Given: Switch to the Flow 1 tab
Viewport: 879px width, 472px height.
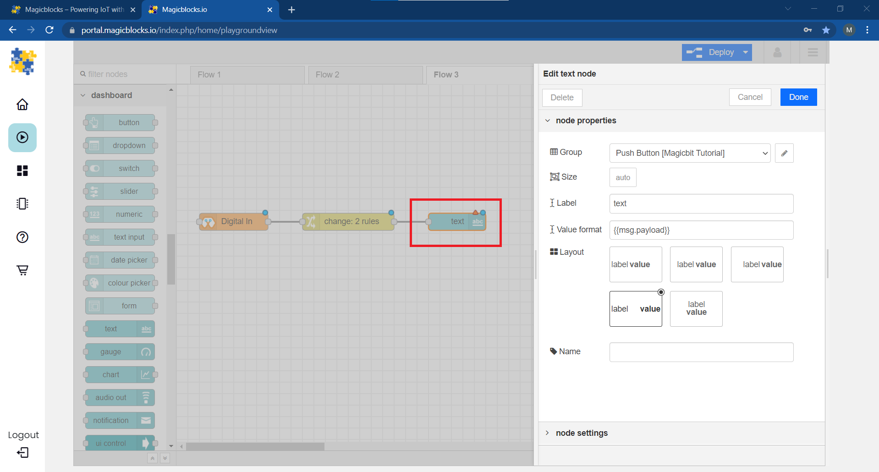Looking at the screenshot, I should click(247, 74).
